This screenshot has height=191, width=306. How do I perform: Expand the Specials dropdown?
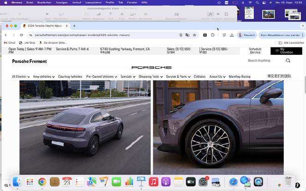click(x=128, y=76)
